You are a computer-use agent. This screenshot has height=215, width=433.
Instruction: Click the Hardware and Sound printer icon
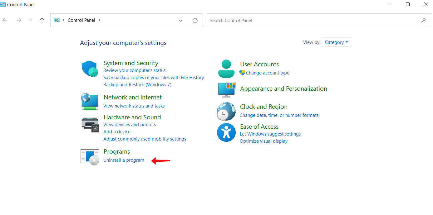click(90, 125)
